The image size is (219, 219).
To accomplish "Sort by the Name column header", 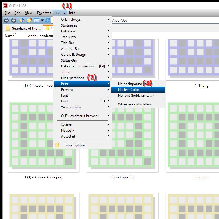I will point(14,36).
